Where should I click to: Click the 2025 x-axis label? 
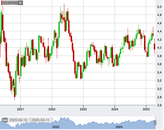pos(146,109)
